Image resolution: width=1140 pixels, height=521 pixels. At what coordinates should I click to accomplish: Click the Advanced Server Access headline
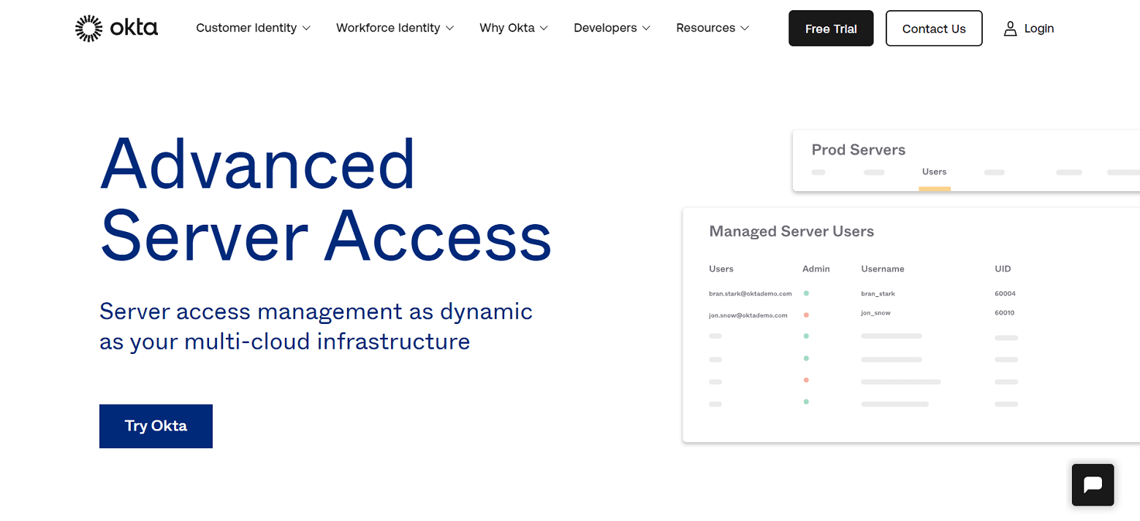click(325, 198)
